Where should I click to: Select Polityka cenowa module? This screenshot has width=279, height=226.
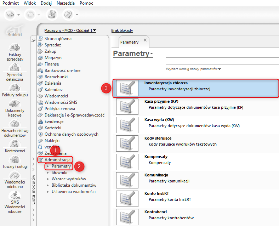click(59, 109)
